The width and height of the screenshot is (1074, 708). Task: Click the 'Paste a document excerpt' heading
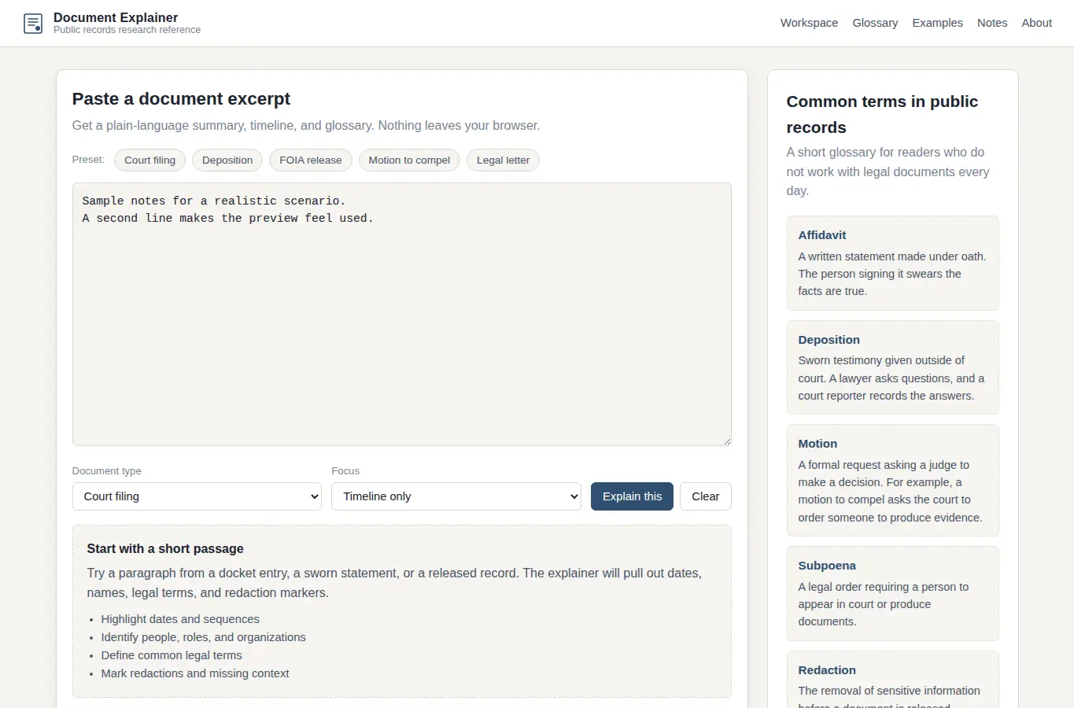pos(181,98)
